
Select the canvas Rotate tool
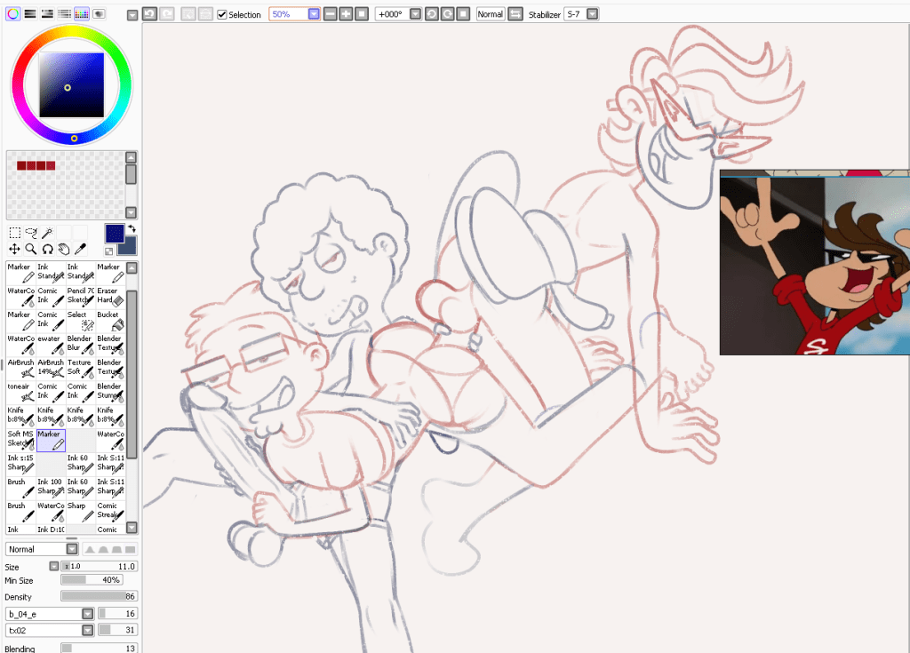point(47,250)
